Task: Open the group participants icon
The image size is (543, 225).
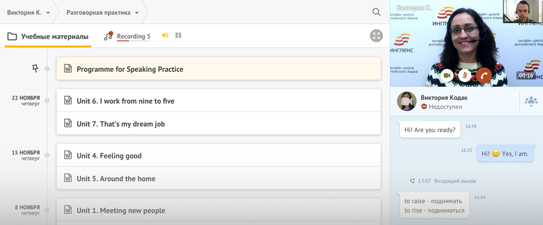Action: [531, 100]
